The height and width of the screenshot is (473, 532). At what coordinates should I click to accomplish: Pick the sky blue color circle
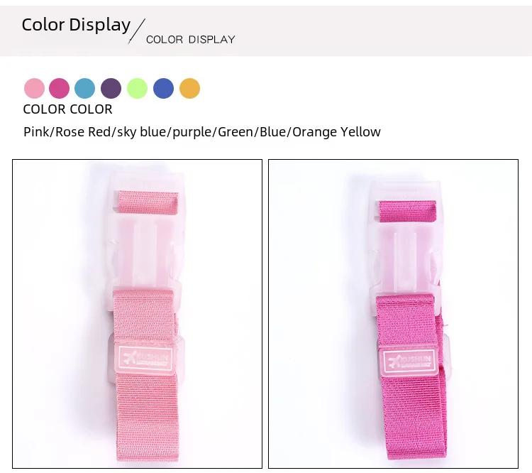85,88
